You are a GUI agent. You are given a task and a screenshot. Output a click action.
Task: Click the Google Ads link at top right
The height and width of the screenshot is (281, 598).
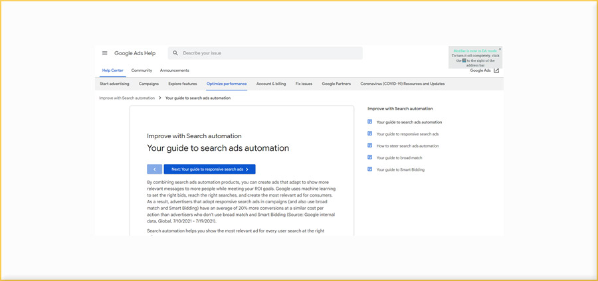pos(480,70)
